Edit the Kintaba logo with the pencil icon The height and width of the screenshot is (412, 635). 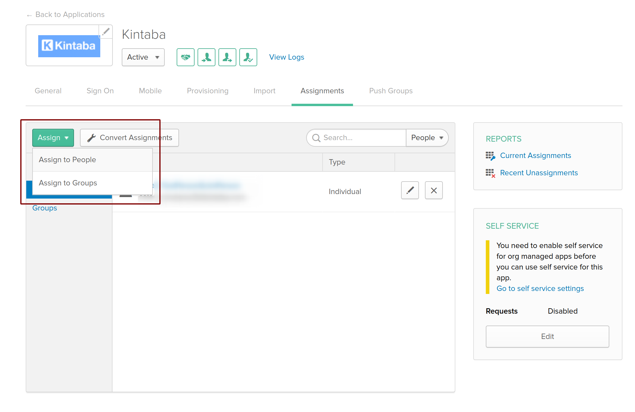pyautogui.click(x=106, y=32)
